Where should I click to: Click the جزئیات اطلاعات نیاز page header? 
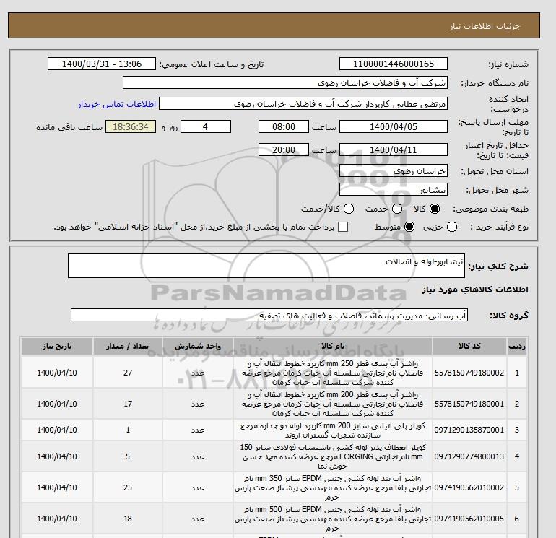pyautogui.click(x=485, y=26)
